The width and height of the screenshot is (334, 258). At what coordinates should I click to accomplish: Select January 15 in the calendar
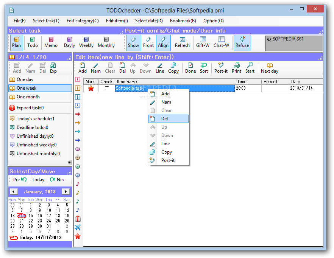[x=31, y=216]
